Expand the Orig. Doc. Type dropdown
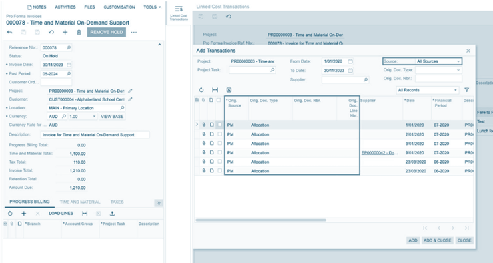The width and height of the screenshot is (493, 263). tap(458, 70)
